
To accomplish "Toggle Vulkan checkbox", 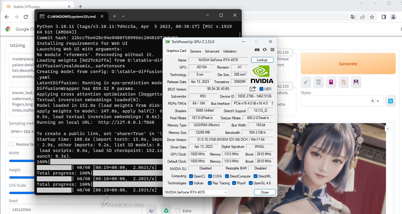I will [x=191, y=183].
